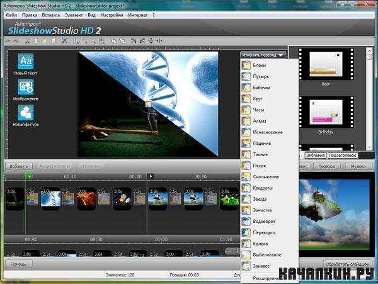Open the Вставить menu

(51, 15)
